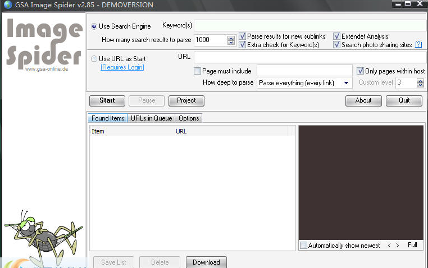
Task: Open the Project button
Action: coord(186,100)
